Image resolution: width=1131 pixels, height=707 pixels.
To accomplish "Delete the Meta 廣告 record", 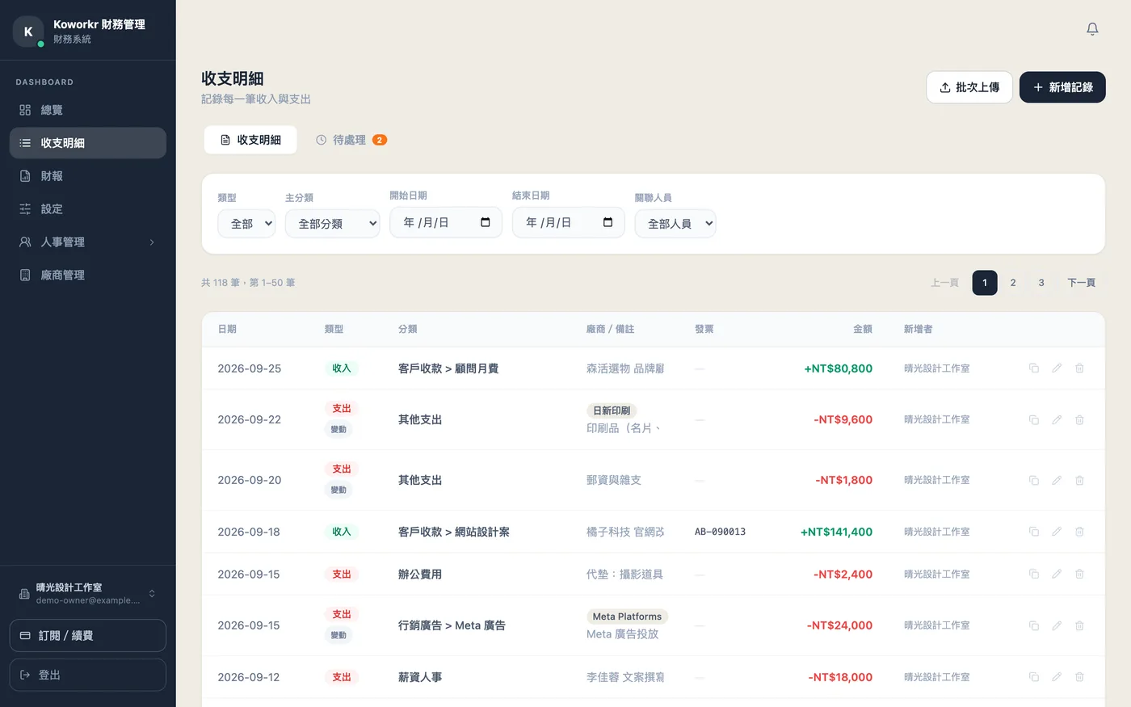I will [1079, 625].
